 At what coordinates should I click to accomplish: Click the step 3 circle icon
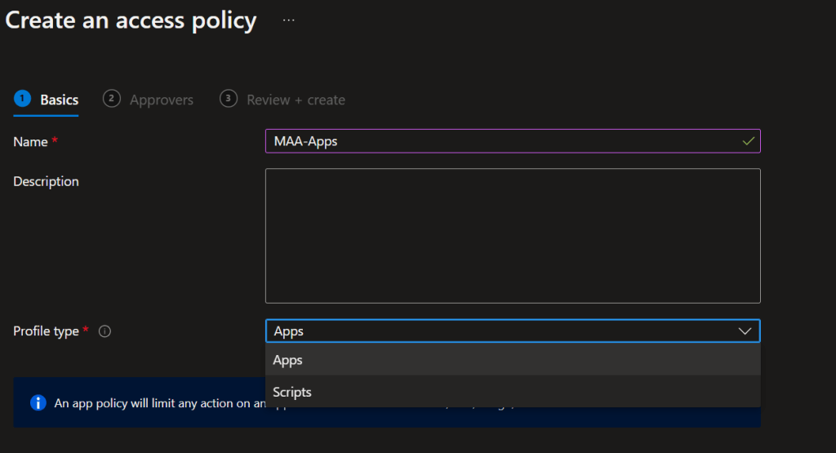point(228,99)
